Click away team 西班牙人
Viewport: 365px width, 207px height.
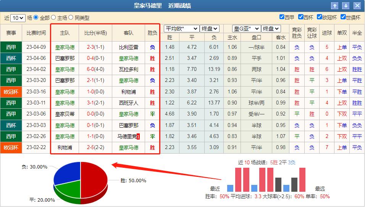(129, 103)
